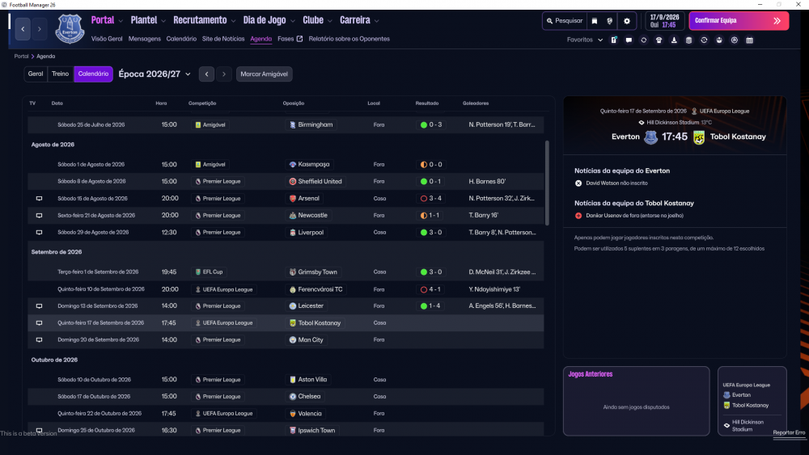Expand the Época 2026/27 season dropdown
This screenshot has width=809, height=455.
[155, 74]
